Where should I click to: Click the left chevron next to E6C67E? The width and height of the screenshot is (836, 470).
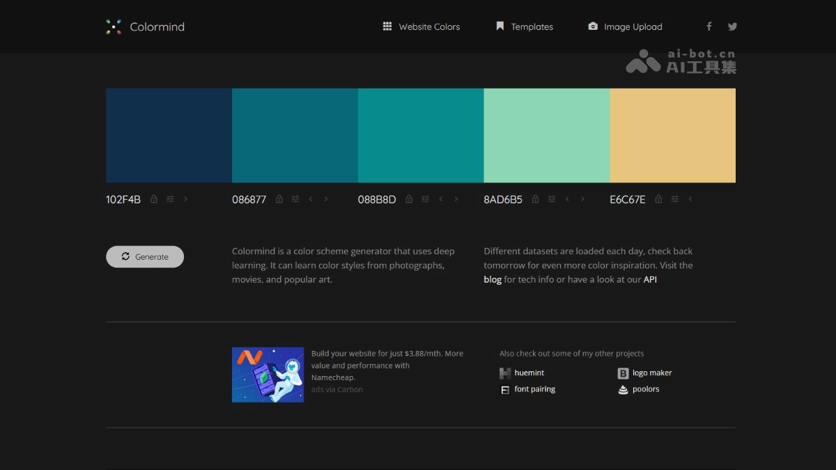point(690,199)
